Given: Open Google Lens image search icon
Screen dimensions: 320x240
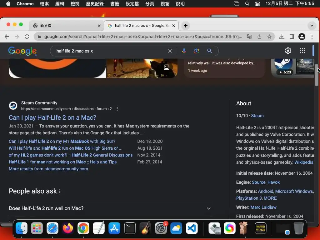Looking at the screenshot, I should coord(196,51).
